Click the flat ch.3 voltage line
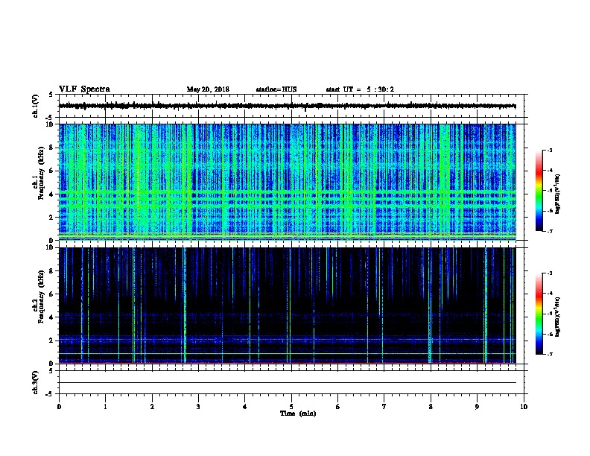Screen dimensions: 590x456 (x=287, y=383)
